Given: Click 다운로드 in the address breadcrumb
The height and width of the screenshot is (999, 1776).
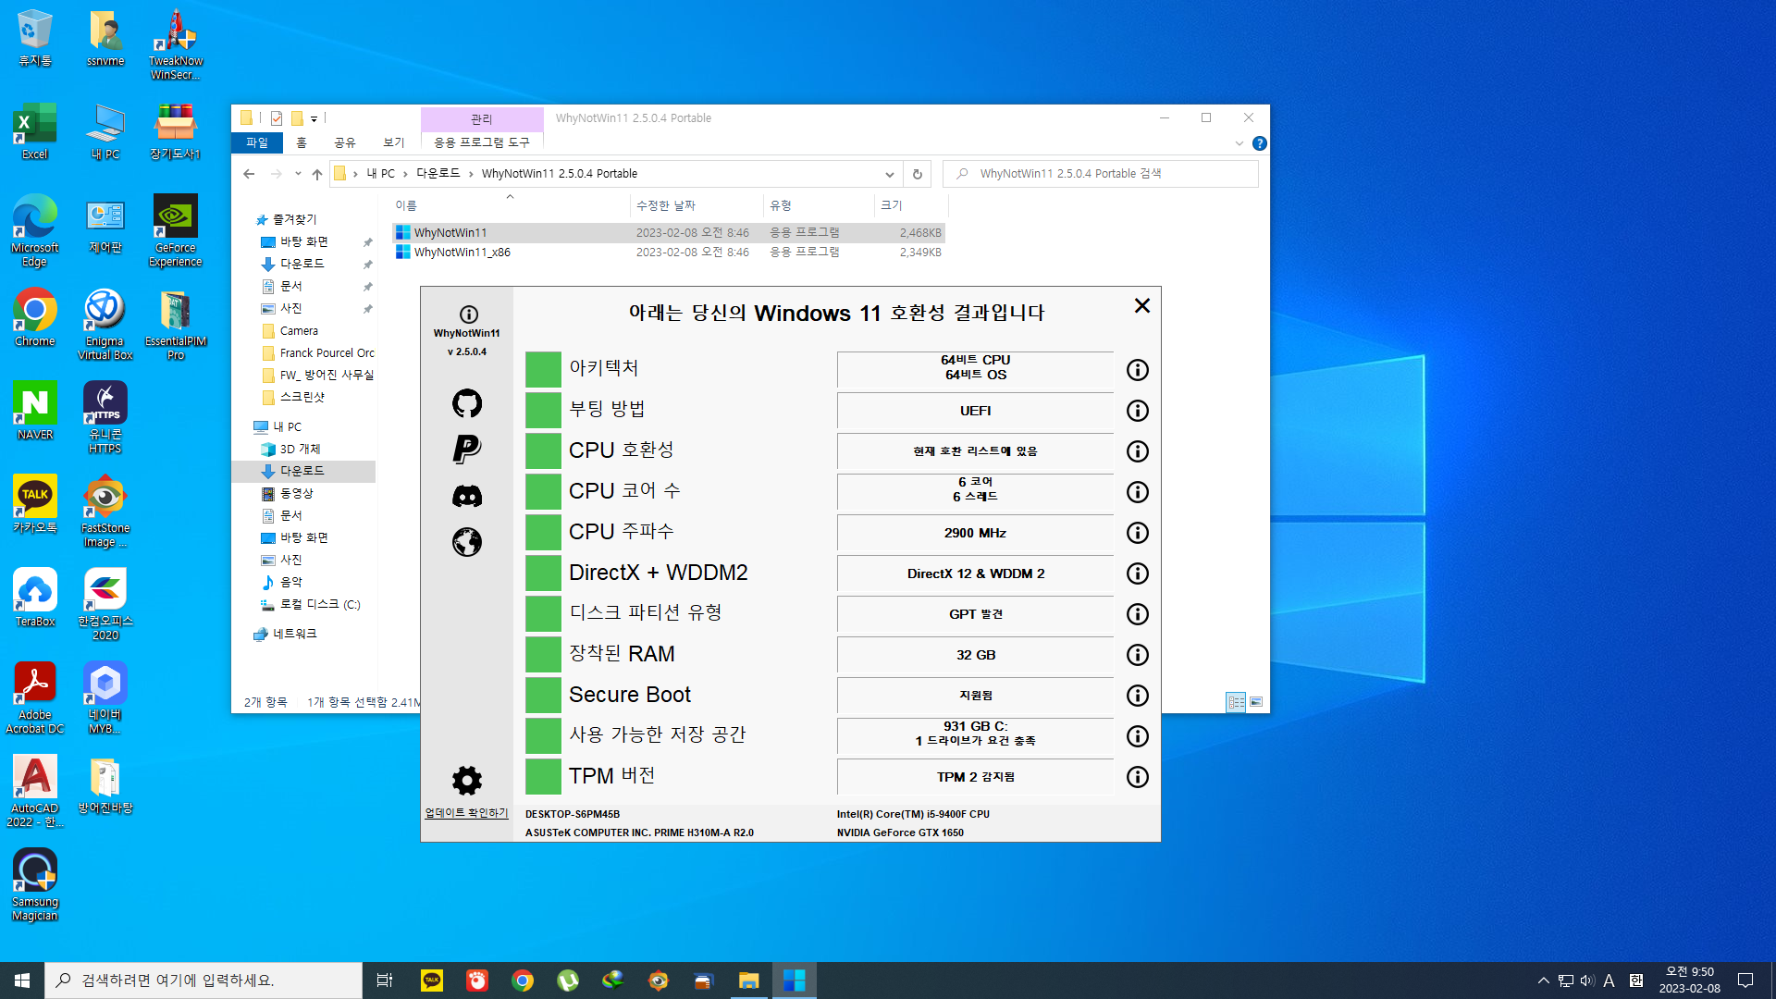Looking at the screenshot, I should pyautogui.click(x=438, y=174).
